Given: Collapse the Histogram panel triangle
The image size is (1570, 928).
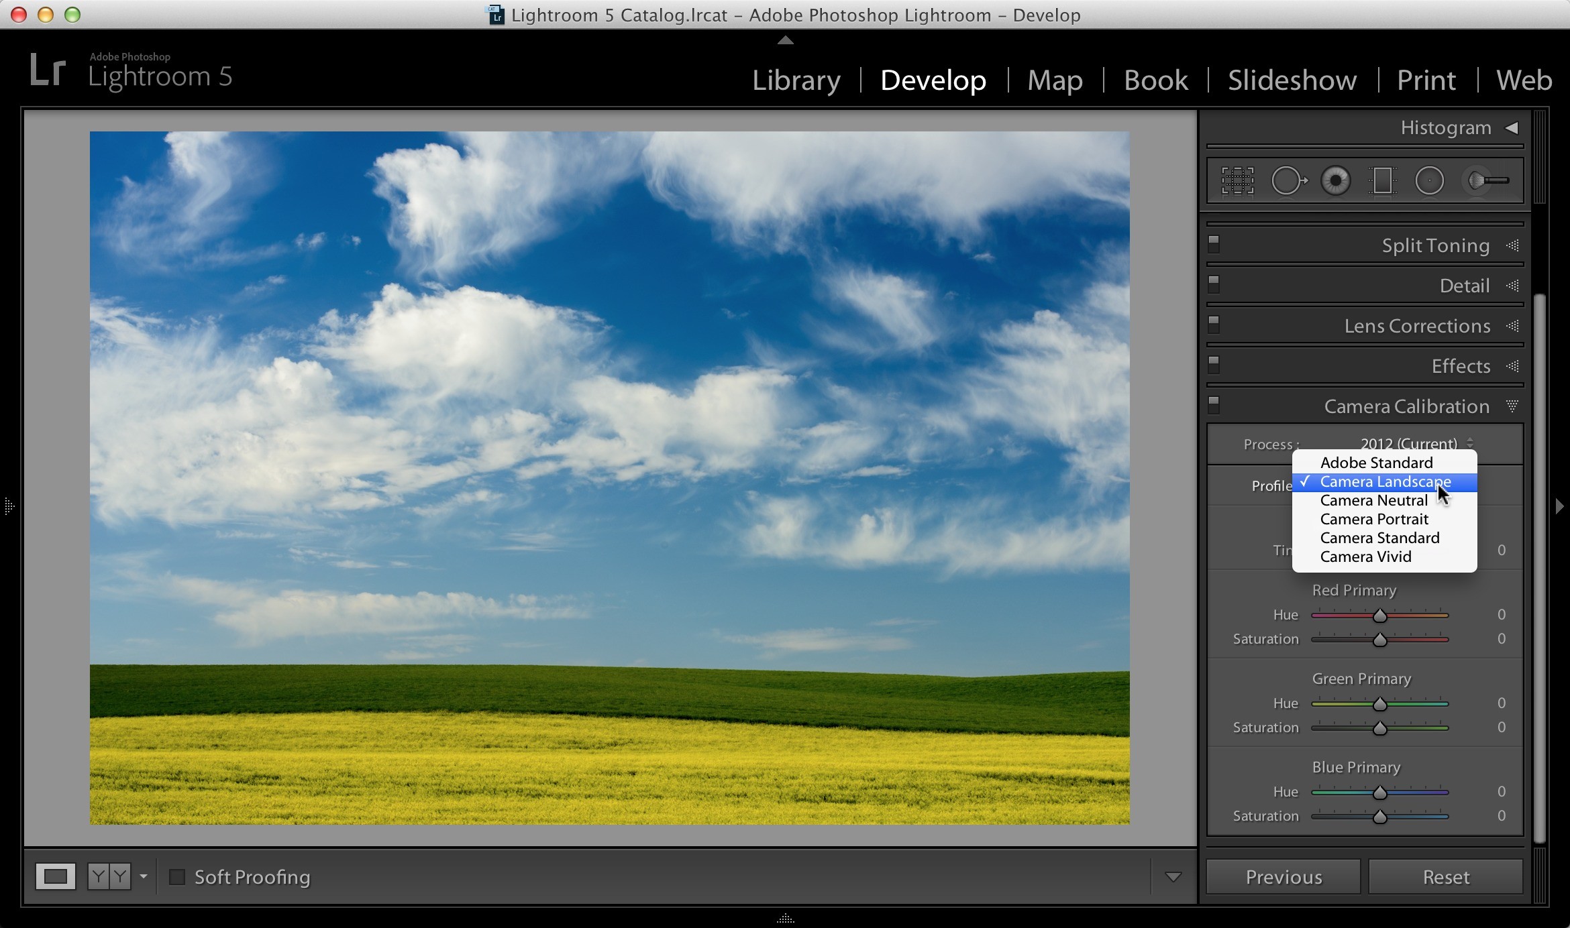Looking at the screenshot, I should click(x=1512, y=127).
